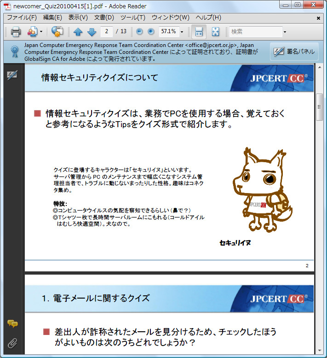The width and height of the screenshot is (327, 358).
Task: Open the ツール(T) menu
Action: (x=132, y=18)
